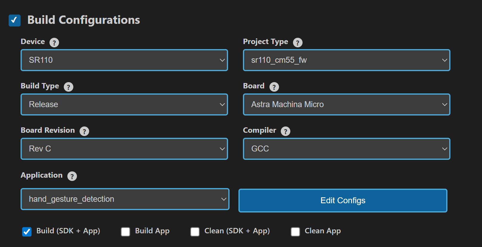The height and width of the screenshot is (247, 482).
Task: Click the Clean App label text
Action: pyautogui.click(x=323, y=231)
